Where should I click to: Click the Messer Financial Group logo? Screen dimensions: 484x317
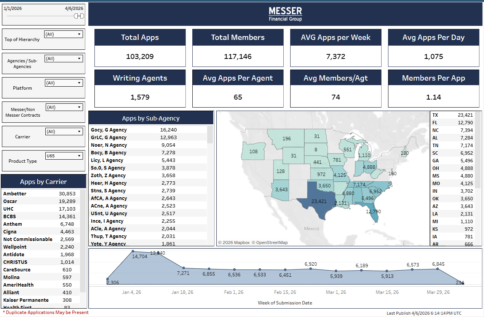pyautogui.click(x=285, y=14)
